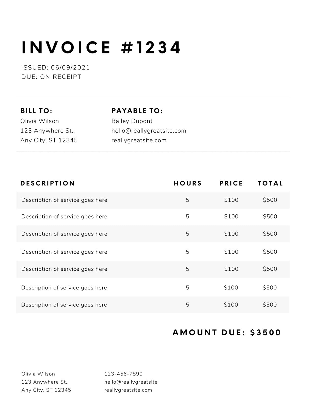This screenshot has width=314, height=407.
Task: Click the HOURS column header
Action: pos(188,183)
